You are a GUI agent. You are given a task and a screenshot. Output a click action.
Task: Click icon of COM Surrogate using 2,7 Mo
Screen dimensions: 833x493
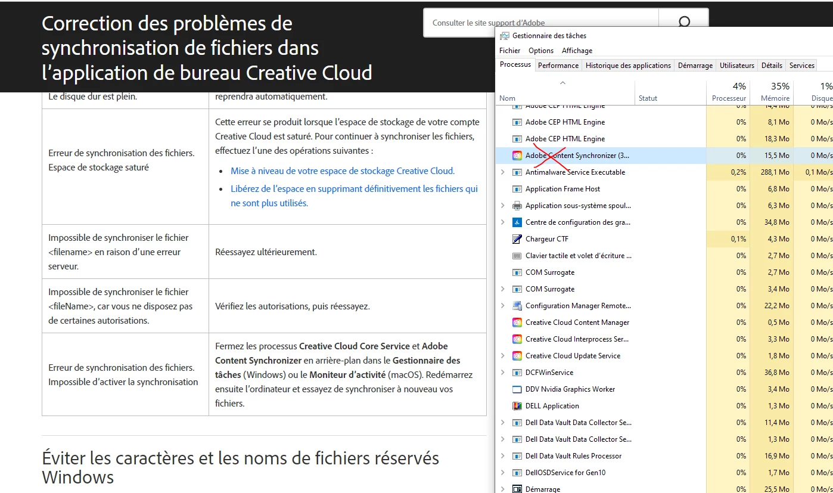pos(517,272)
